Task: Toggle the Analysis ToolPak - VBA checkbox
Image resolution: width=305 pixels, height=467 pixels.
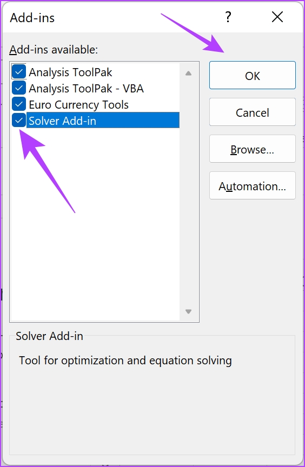Action: click(19, 88)
